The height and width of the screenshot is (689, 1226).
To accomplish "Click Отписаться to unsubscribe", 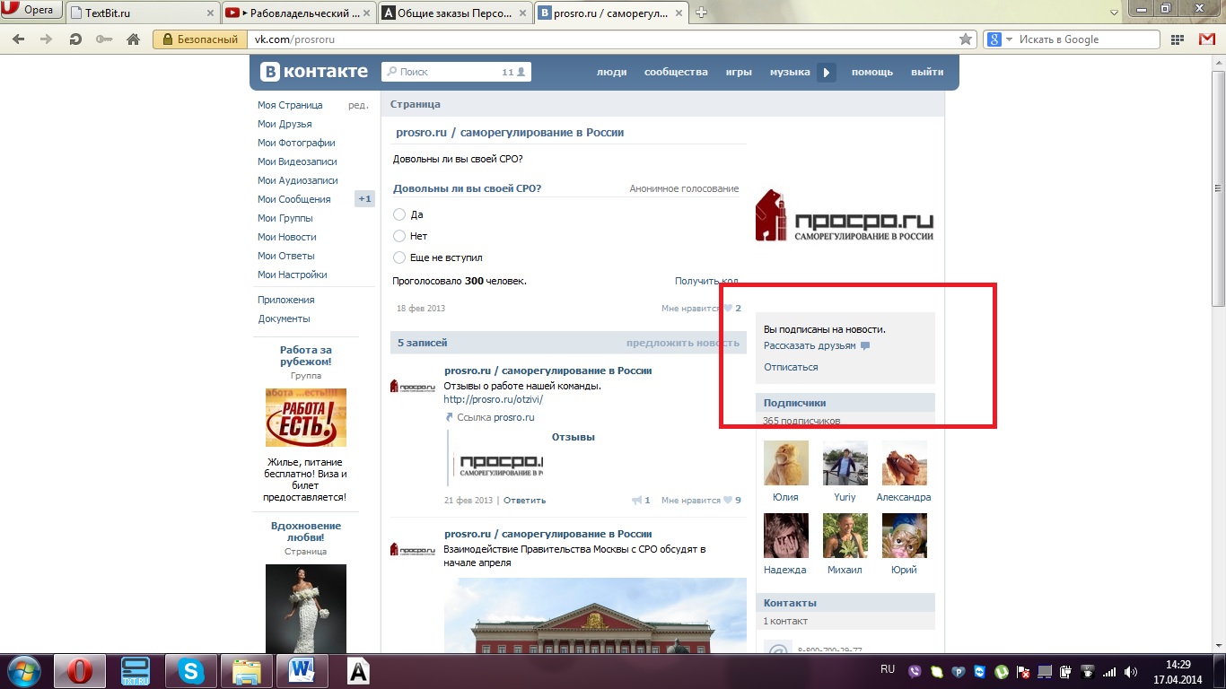I will (x=791, y=367).
